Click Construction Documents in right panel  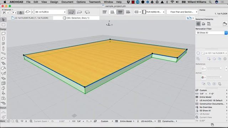pyautogui.click(x=211, y=104)
